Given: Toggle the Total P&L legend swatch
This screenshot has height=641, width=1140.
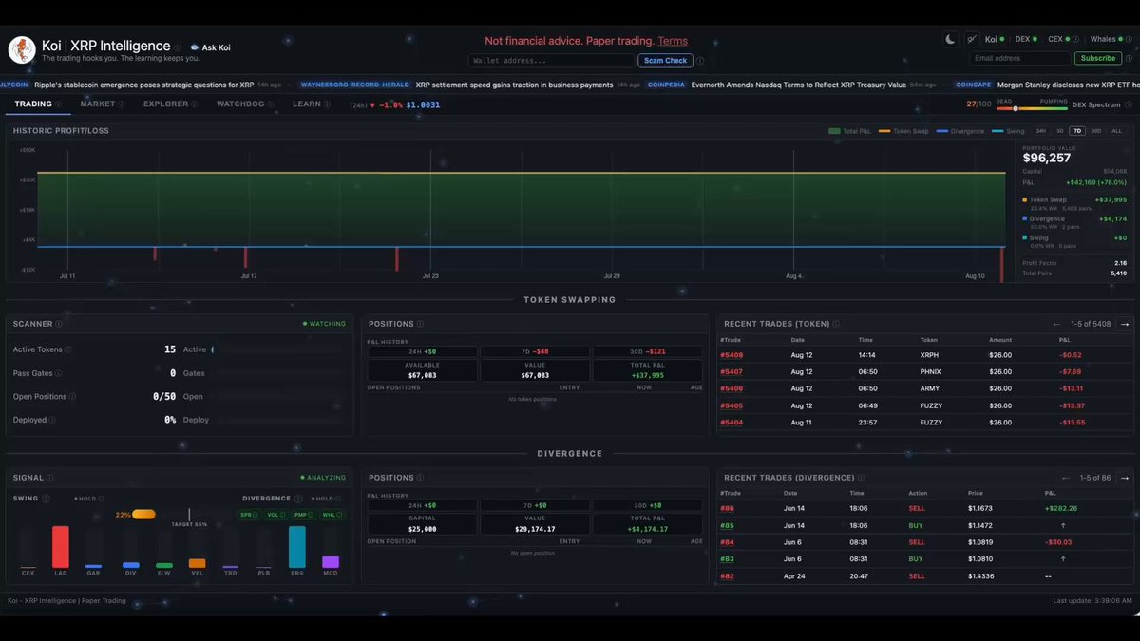Looking at the screenshot, I should click(x=834, y=131).
